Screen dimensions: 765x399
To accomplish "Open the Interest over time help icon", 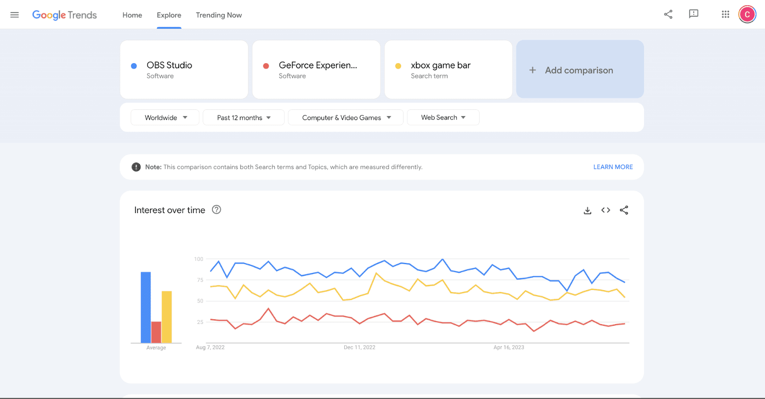I will (x=217, y=210).
